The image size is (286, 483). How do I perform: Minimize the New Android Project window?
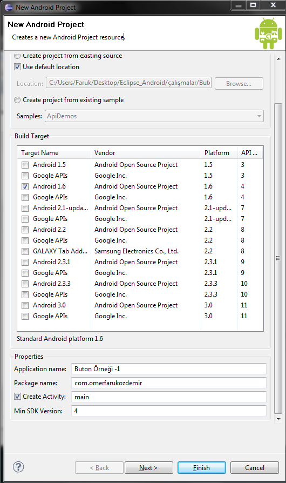coord(239,5)
